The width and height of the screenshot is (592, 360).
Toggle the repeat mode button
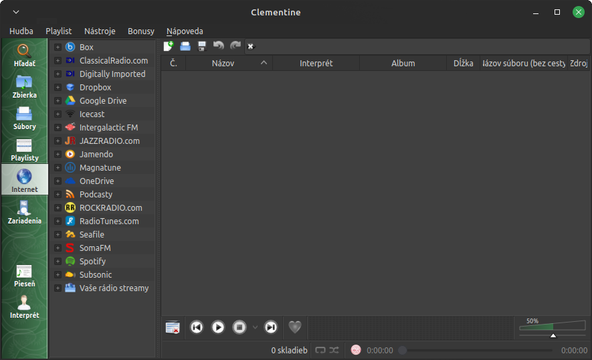point(320,350)
